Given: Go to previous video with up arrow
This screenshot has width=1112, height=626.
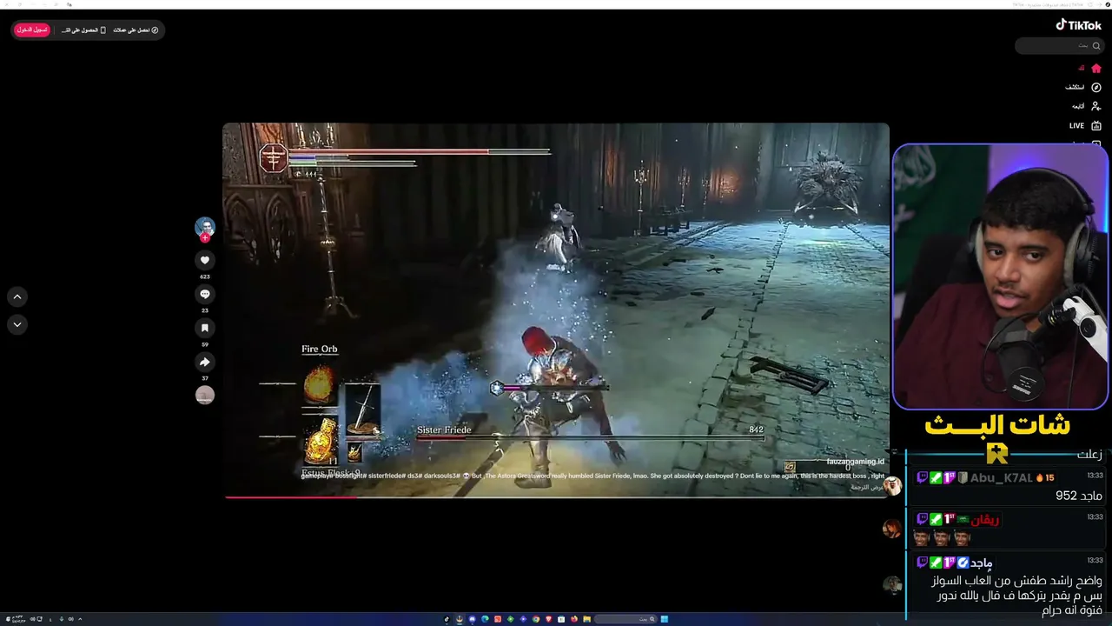Looking at the screenshot, I should 17,296.
